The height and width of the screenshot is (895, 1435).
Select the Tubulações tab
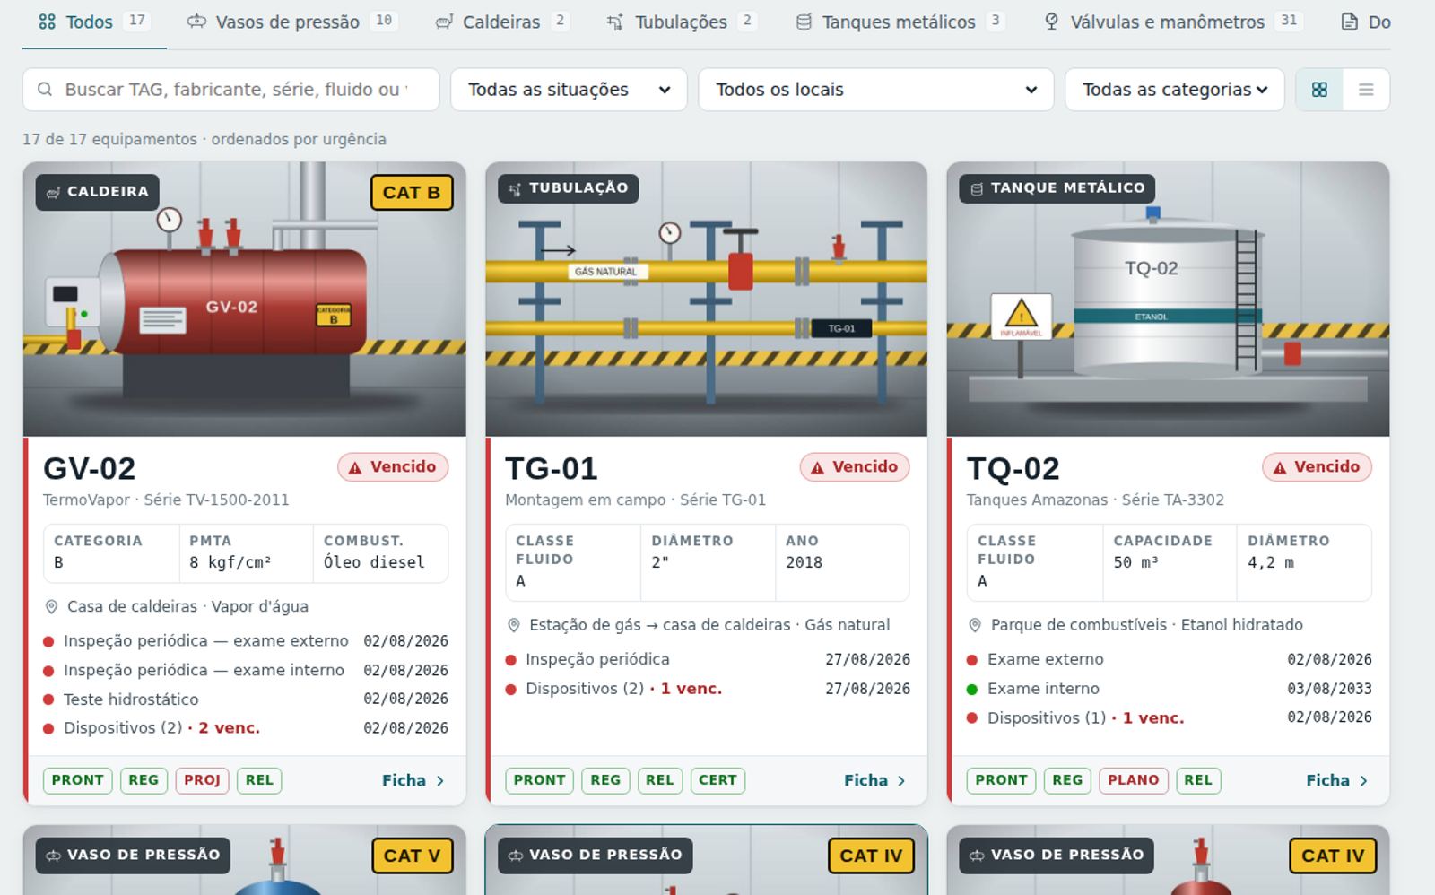682,22
